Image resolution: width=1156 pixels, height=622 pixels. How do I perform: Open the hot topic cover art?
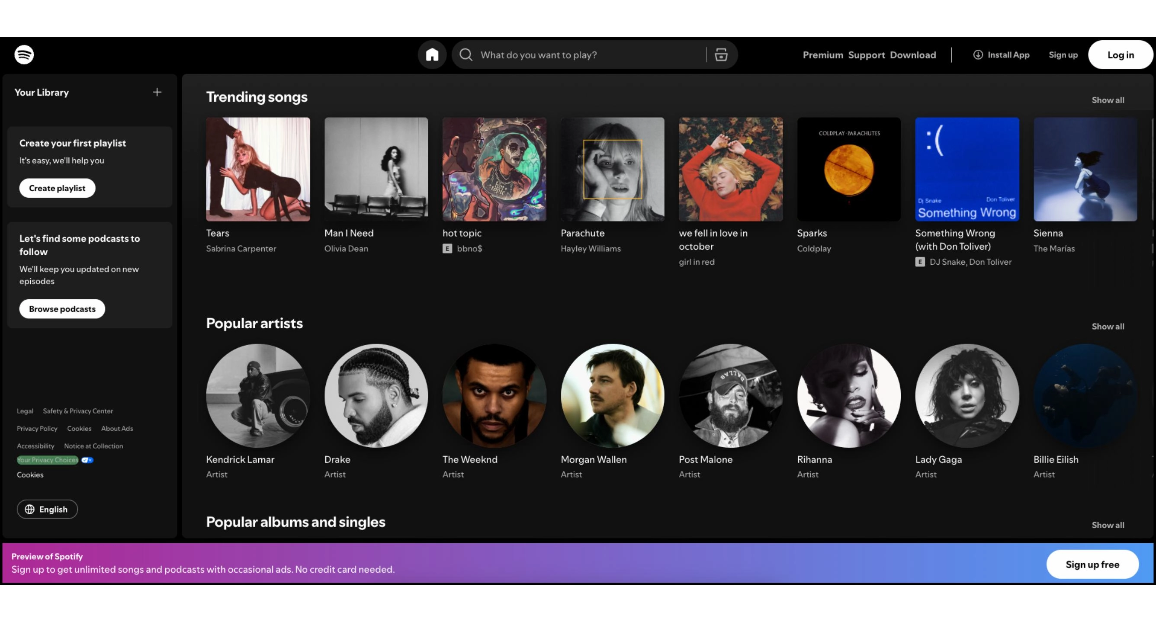[494, 169]
